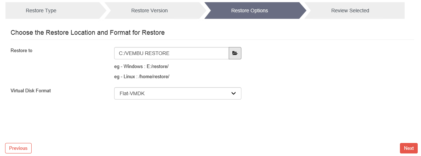Jump to the Review Selected step
The height and width of the screenshot is (156, 421).
(350, 11)
